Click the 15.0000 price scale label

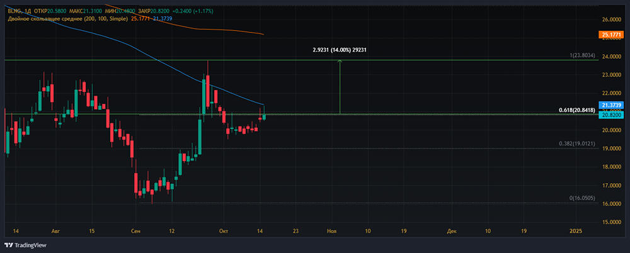pyautogui.click(x=610, y=223)
